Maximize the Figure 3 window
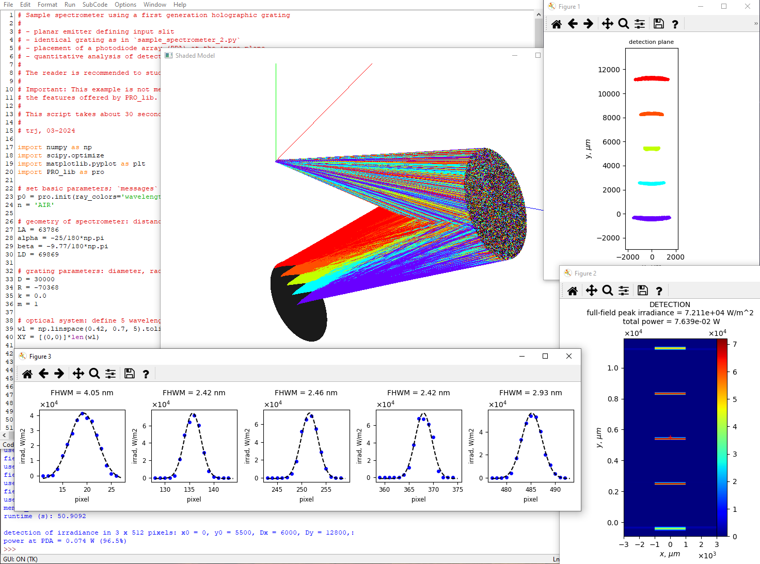Image resolution: width=760 pixels, height=564 pixels. (545, 356)
